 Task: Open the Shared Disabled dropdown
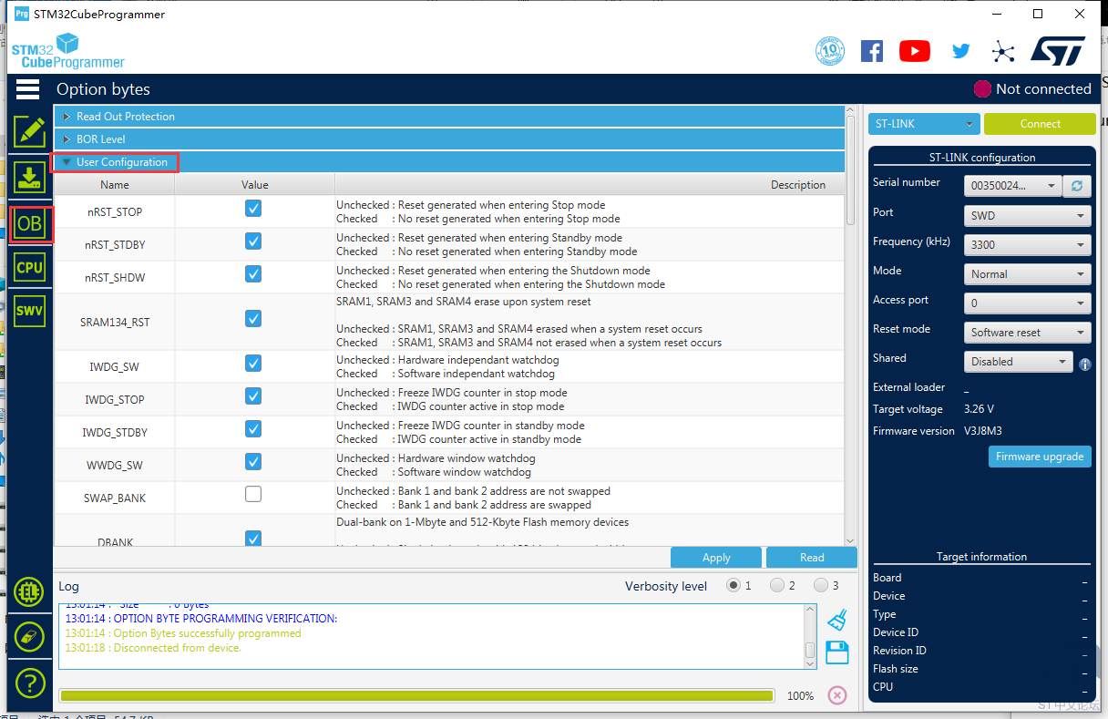click(x=1019, y=362)
